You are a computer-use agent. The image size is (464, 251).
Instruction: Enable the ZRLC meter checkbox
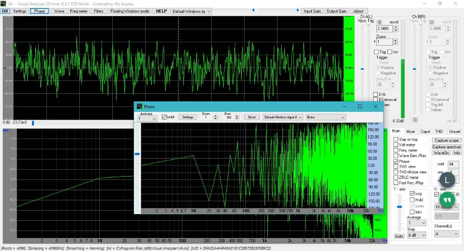396,177
